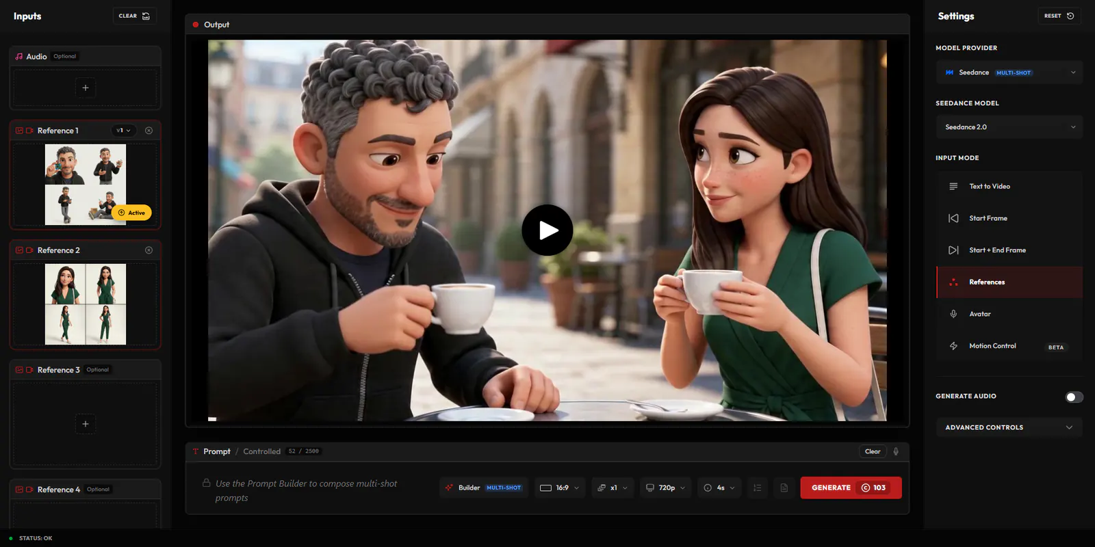Click the Settings panel heading
Viewport: 1095px width, 547px height.
[x=956, y=16]
